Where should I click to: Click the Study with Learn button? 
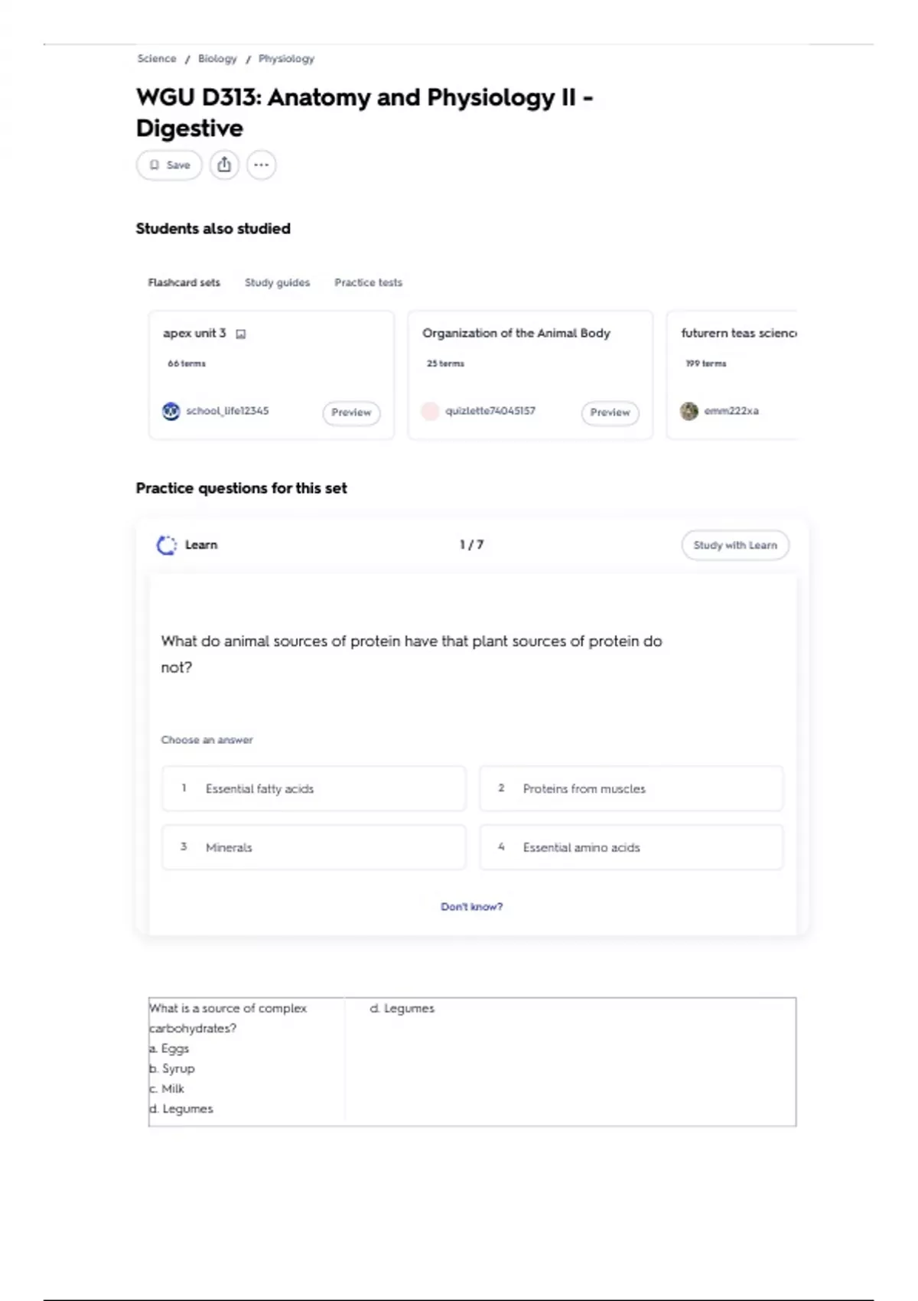pyautogui.click(x=735, y=545)
